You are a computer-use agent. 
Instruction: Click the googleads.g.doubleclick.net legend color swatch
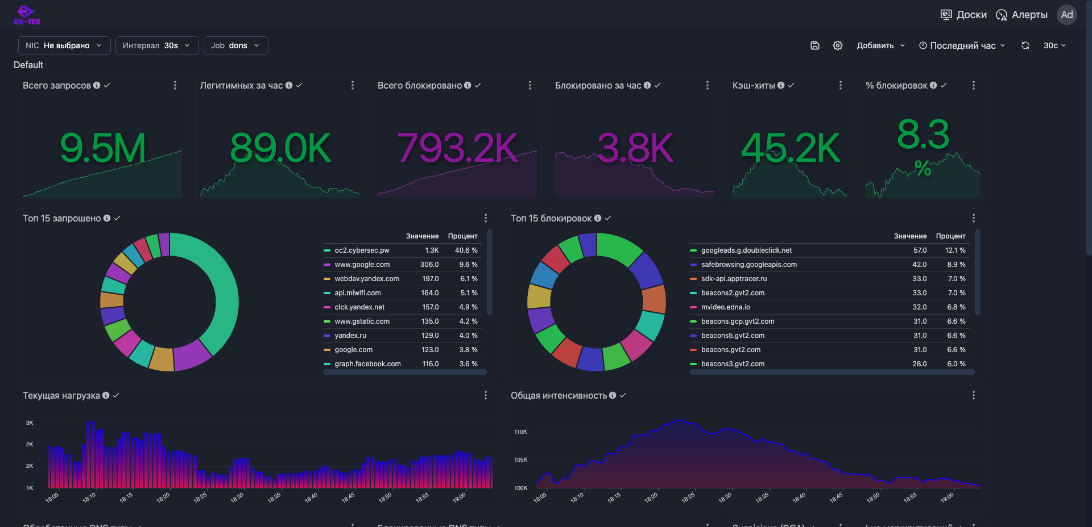pos(693,250)
